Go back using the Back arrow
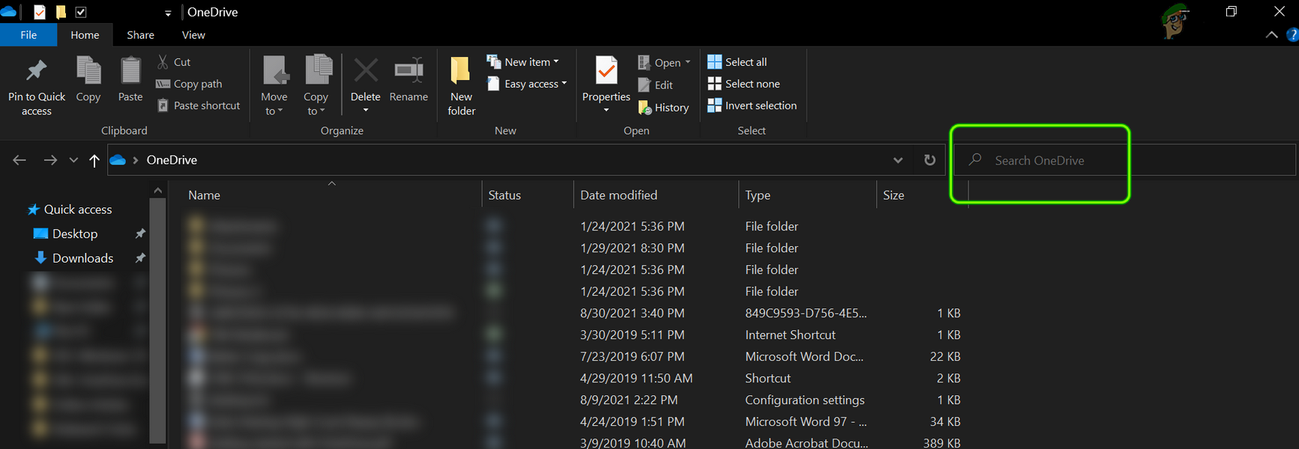The width and height of the screenshot is (1299, 449). click(19, 160)
